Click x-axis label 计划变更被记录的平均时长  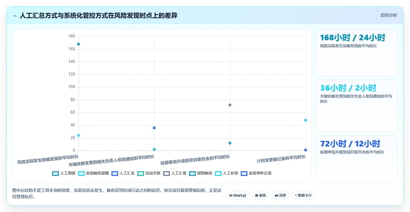tap(281, 159)
